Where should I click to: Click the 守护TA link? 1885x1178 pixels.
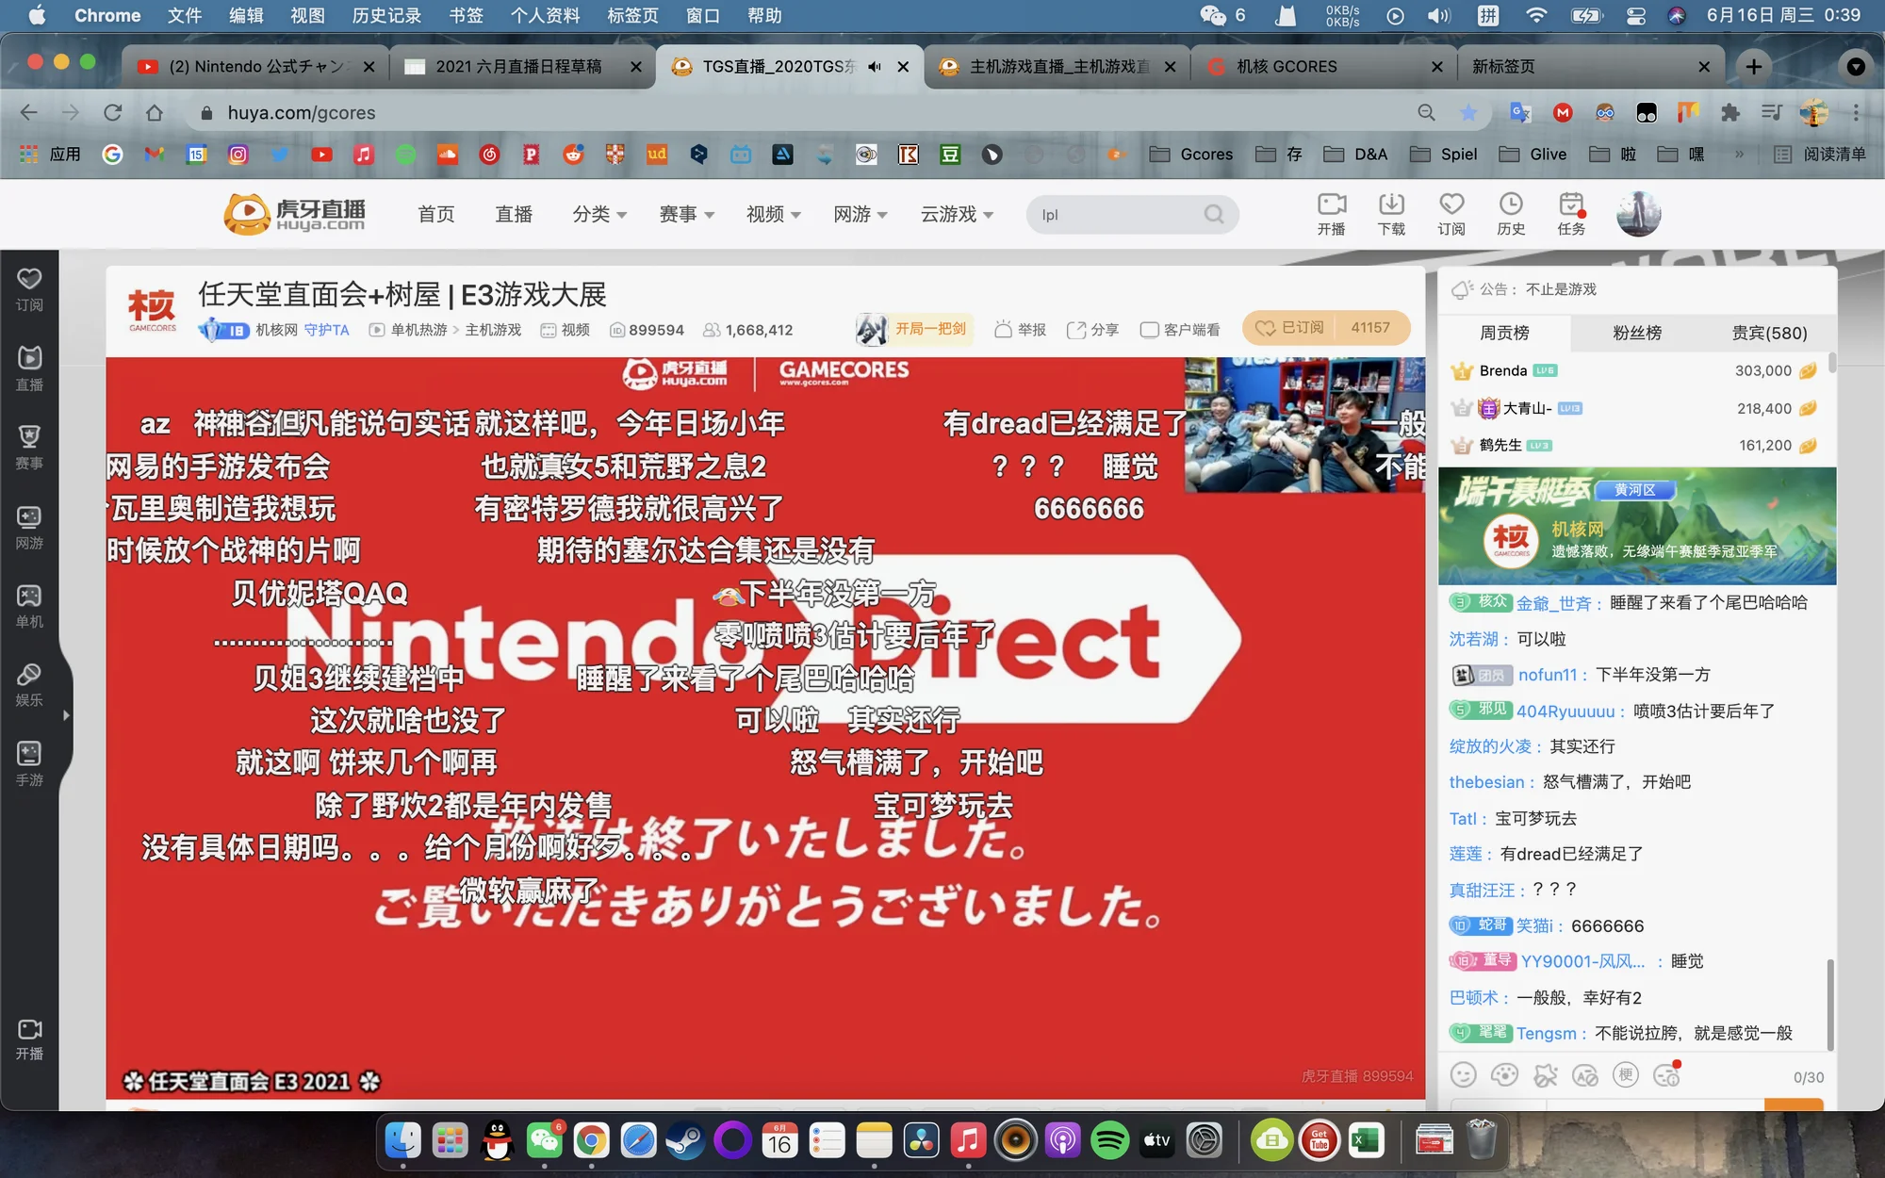pos(326,330)
